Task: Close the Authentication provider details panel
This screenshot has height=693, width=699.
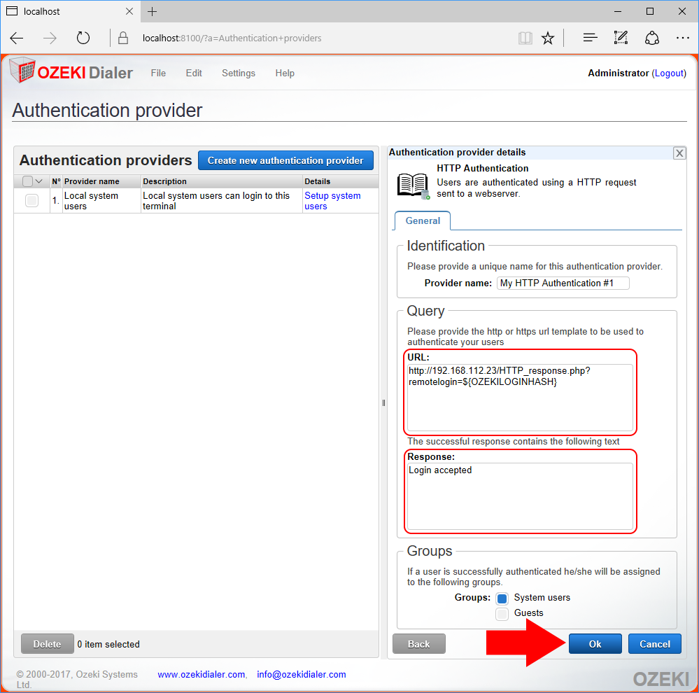Action: [x=678, y=153]
